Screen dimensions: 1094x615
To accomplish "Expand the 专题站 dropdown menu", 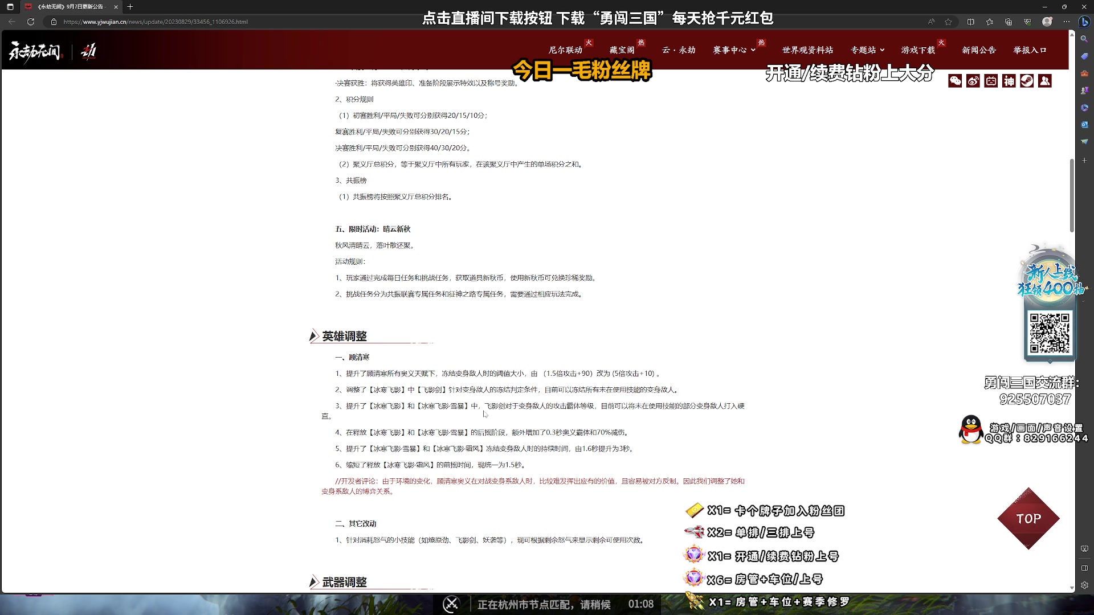I will 867,50.
